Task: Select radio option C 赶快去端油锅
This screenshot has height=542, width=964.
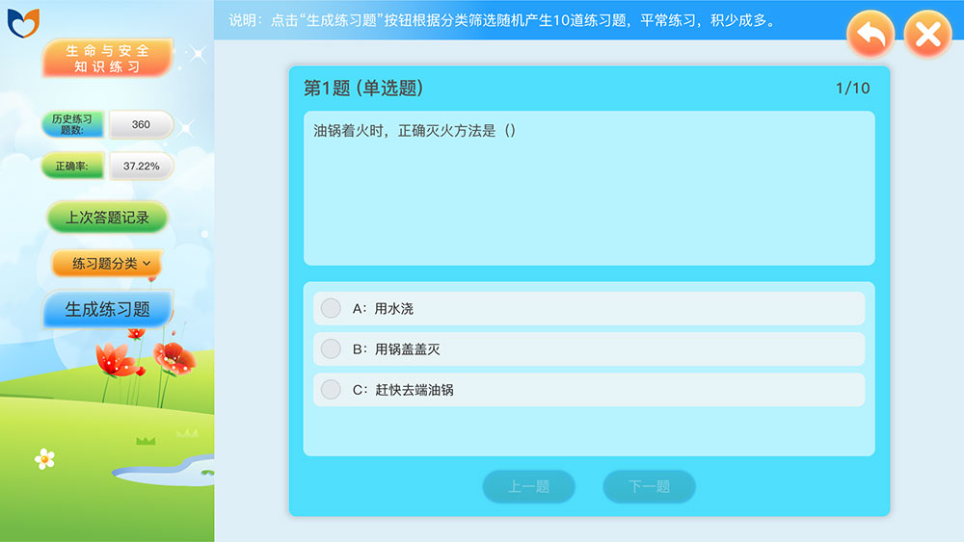Action: pos(331,389)
